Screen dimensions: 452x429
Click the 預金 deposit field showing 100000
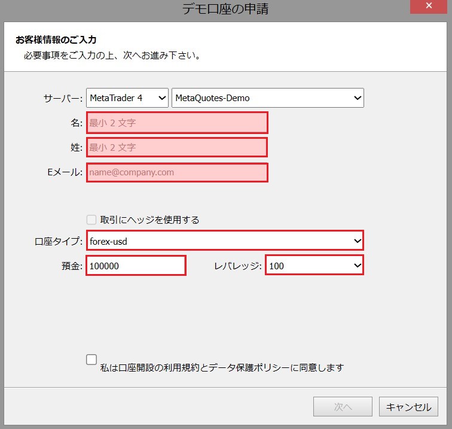[x=136, y=266]
